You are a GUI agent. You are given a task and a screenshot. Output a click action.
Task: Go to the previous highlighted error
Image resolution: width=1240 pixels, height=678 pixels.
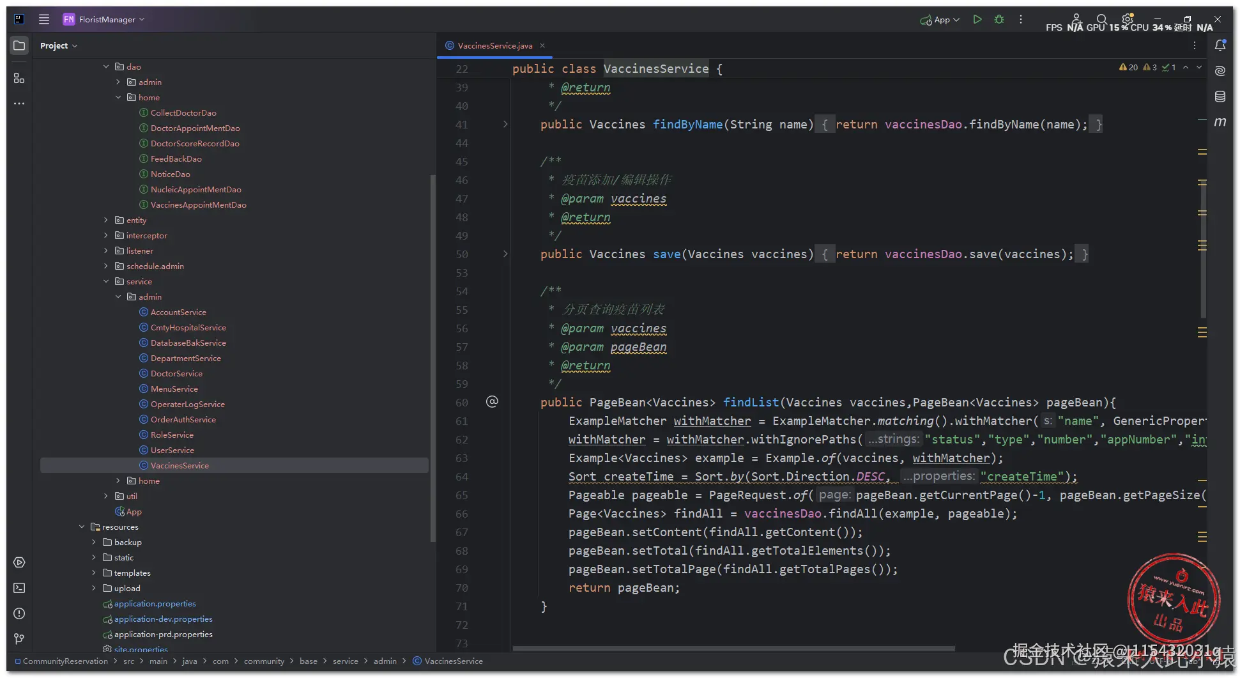click(x=1186, y=67)
